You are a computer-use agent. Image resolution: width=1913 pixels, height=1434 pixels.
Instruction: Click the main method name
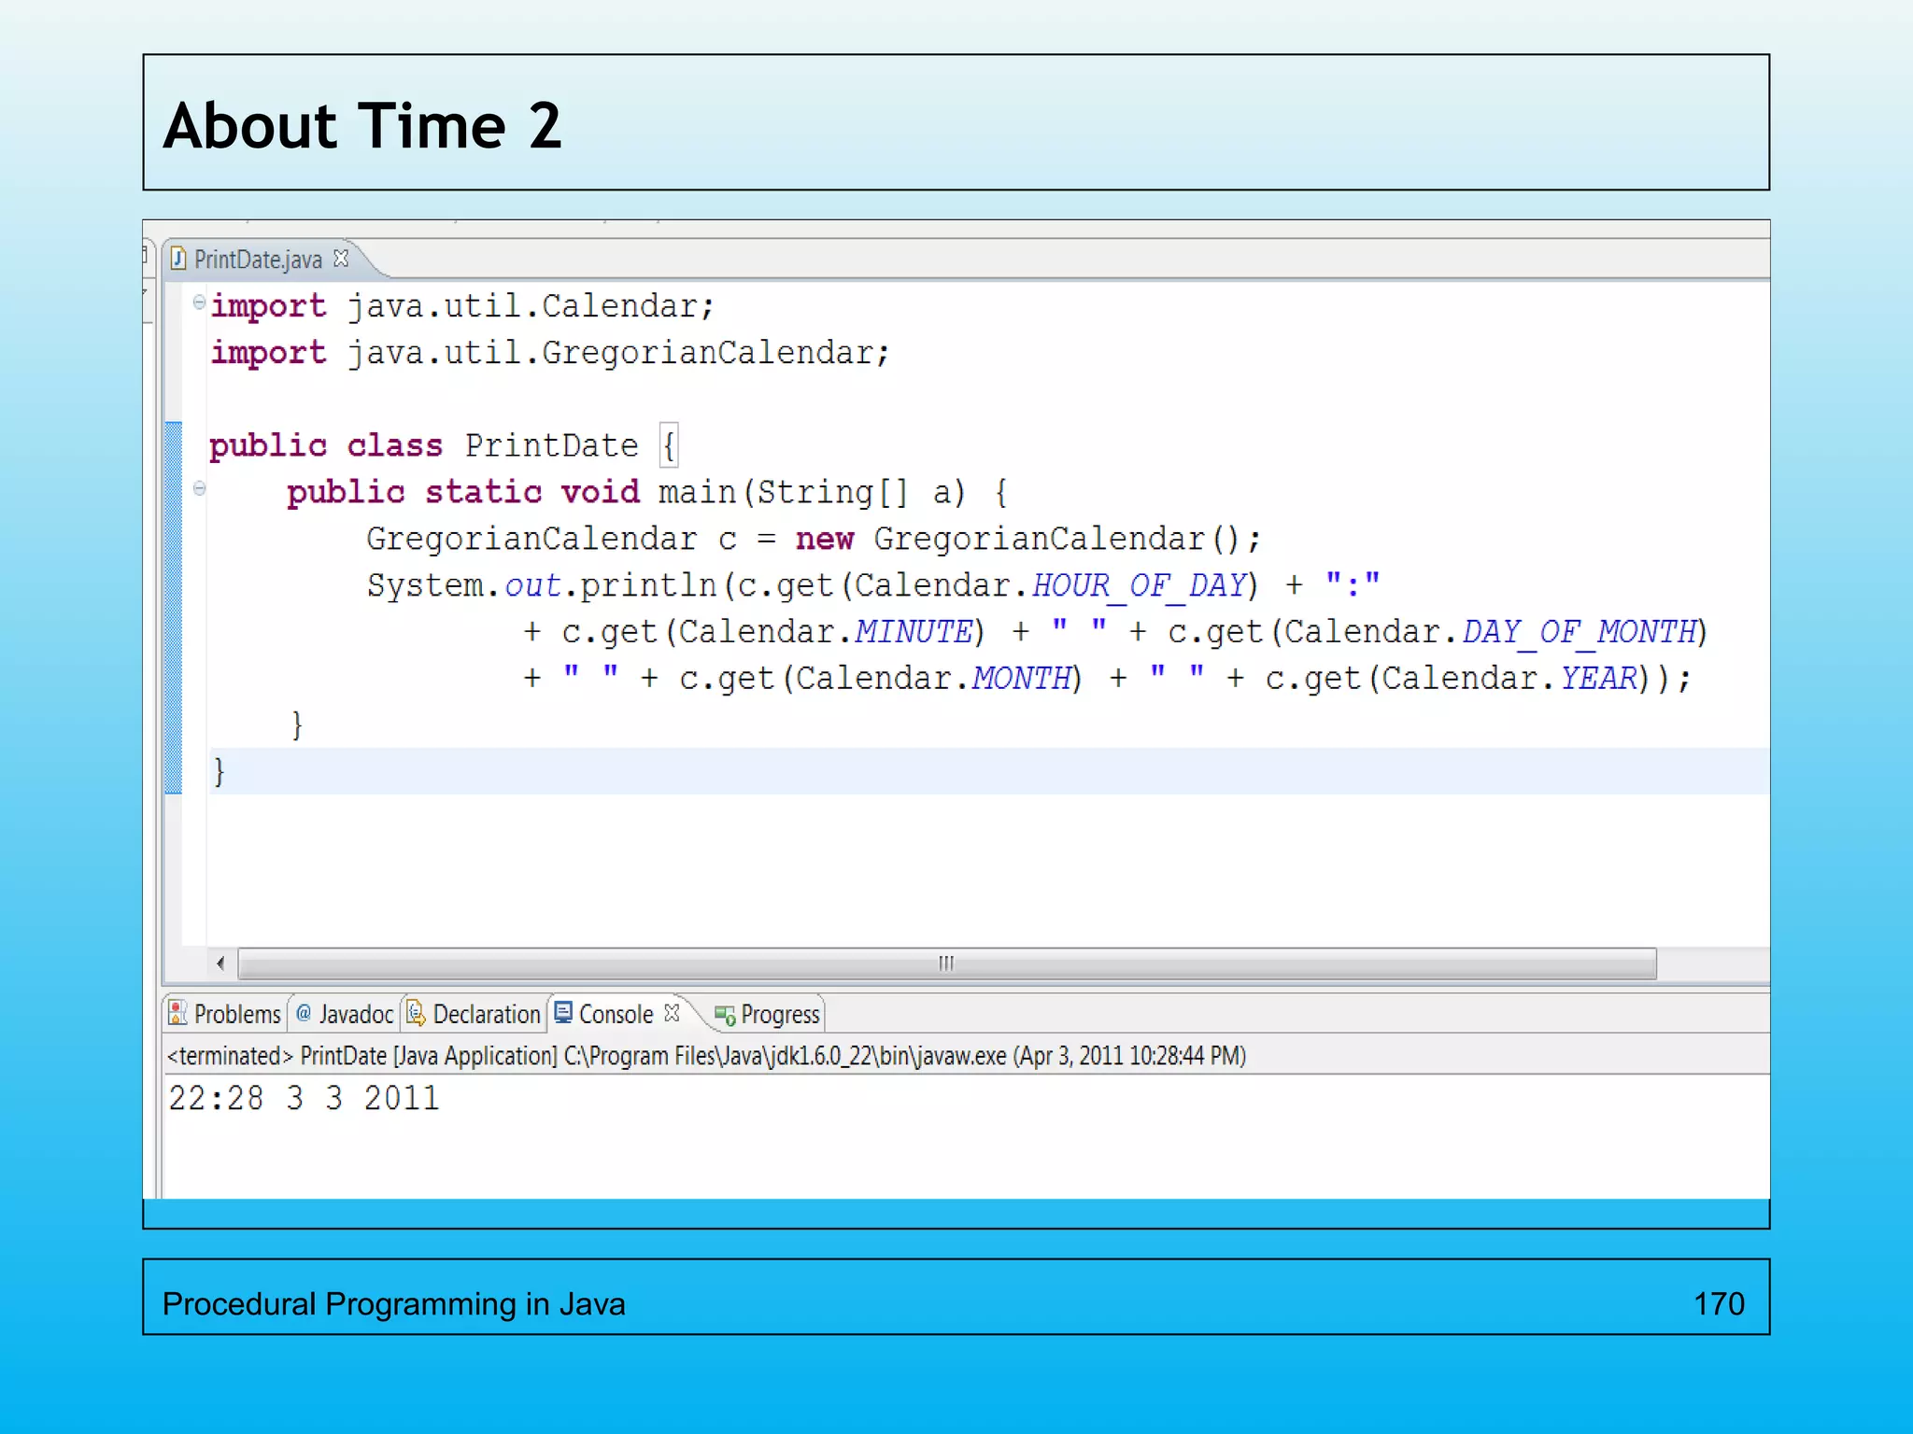[697, 492]
